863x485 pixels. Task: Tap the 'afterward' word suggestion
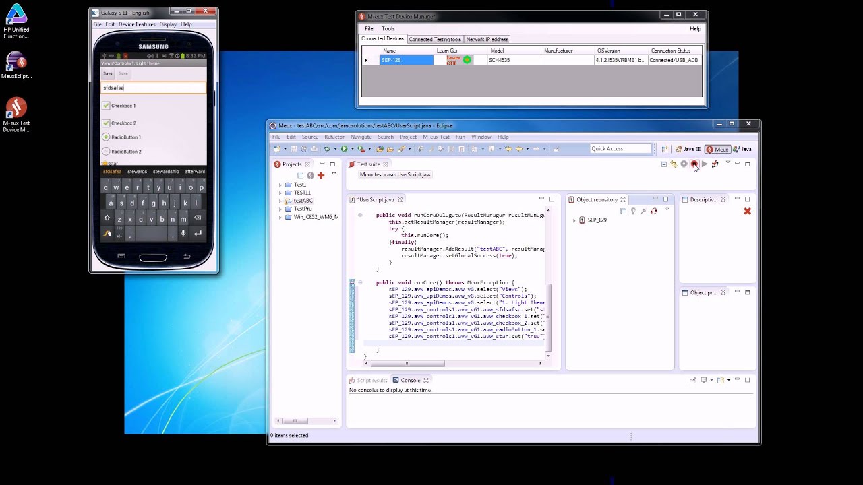point(195,172)
